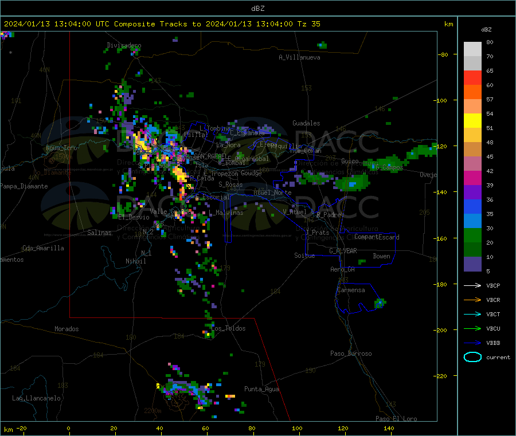
Task: Click the green VBCU arrow legend icon
Action: (x=472, y=328)
